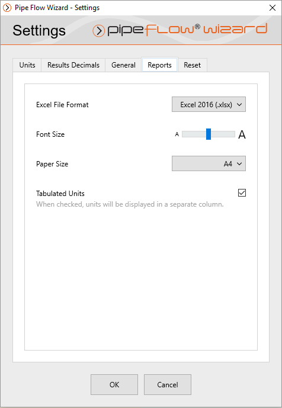This screenshot has height=408, width=282.
Task: Open the Excel File Format dropdown
Action: [209, 105]
